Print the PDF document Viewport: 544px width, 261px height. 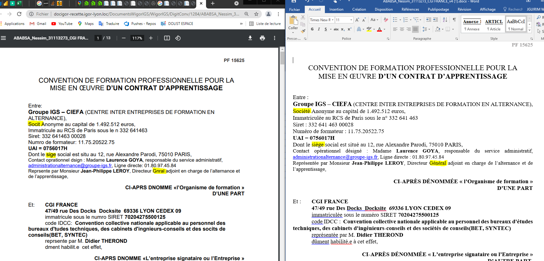(262, 38)
